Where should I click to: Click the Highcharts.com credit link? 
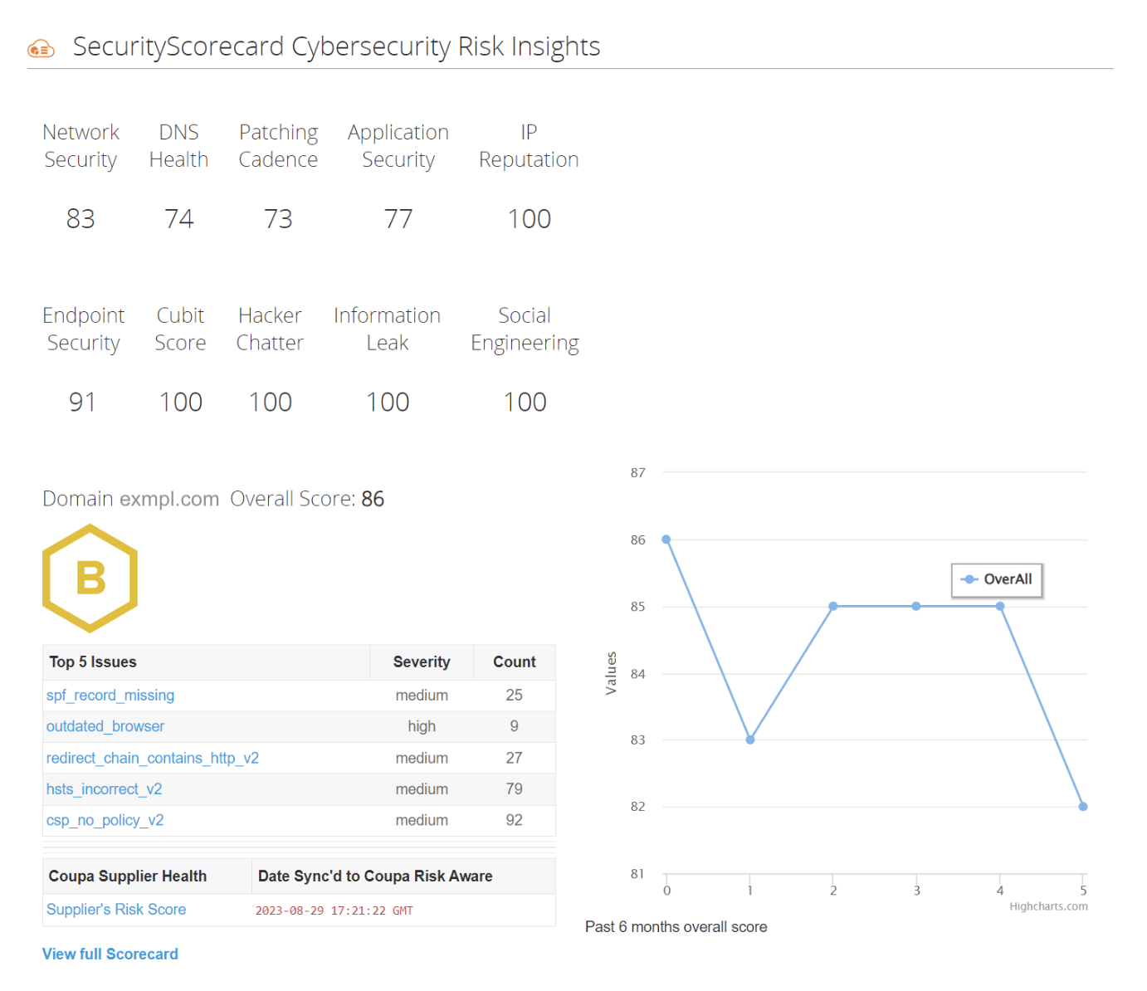[1048, 906]
